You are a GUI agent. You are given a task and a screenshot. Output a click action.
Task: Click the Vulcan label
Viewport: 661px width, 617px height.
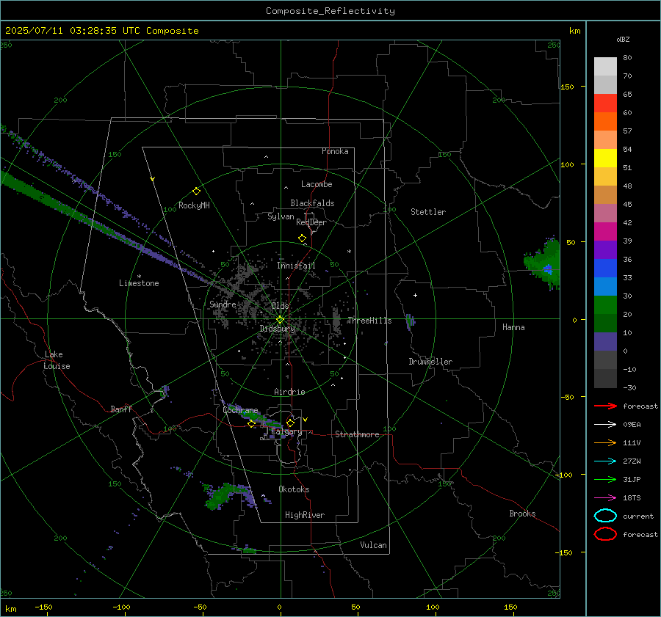[x=373, y=545]
